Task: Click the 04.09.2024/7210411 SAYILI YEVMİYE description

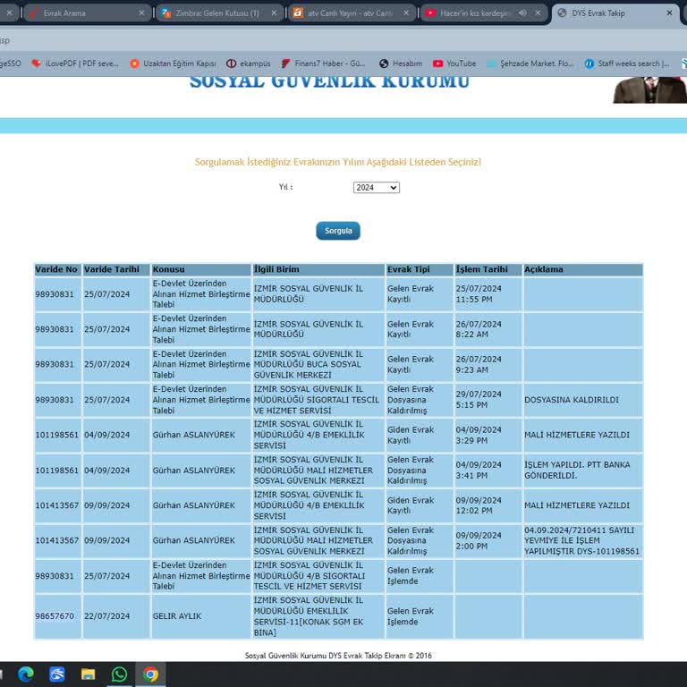Action: 583,540
